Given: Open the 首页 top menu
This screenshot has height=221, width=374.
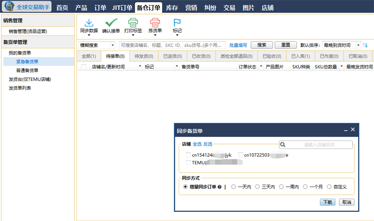Looking at the screenshot, I should 62,8.
